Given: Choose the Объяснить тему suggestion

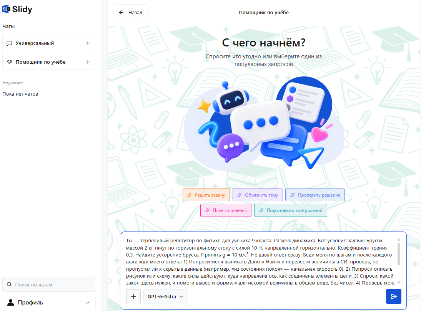Looking at the screenshot, I should (258, 195).
